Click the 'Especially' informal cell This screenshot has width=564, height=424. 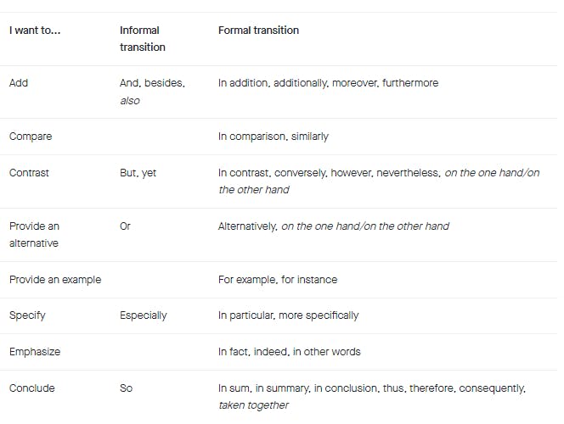click(144, 315)
